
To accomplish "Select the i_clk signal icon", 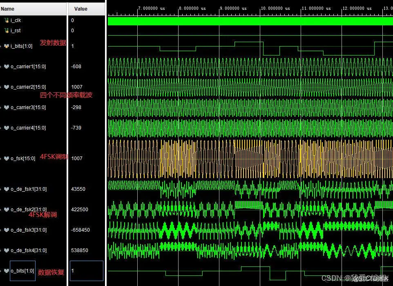I will tap(7, 20).
